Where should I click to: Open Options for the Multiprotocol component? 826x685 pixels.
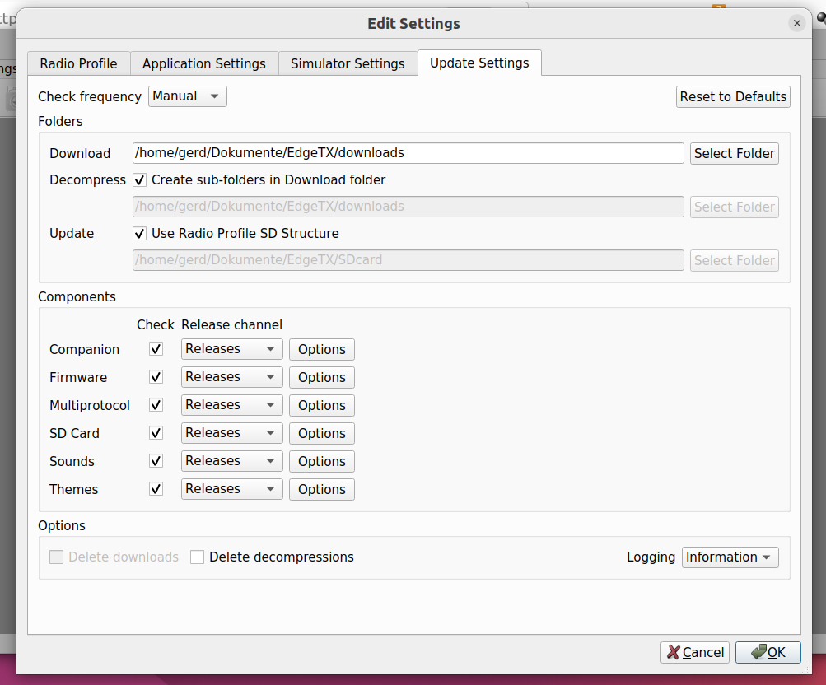tap(321, 405)
